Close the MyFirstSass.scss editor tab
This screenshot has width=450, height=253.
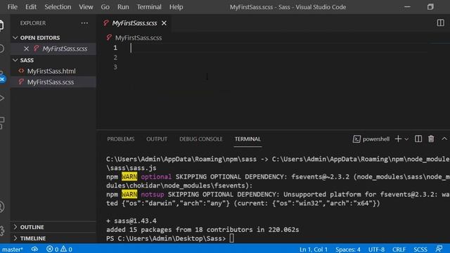pos(164,23)
